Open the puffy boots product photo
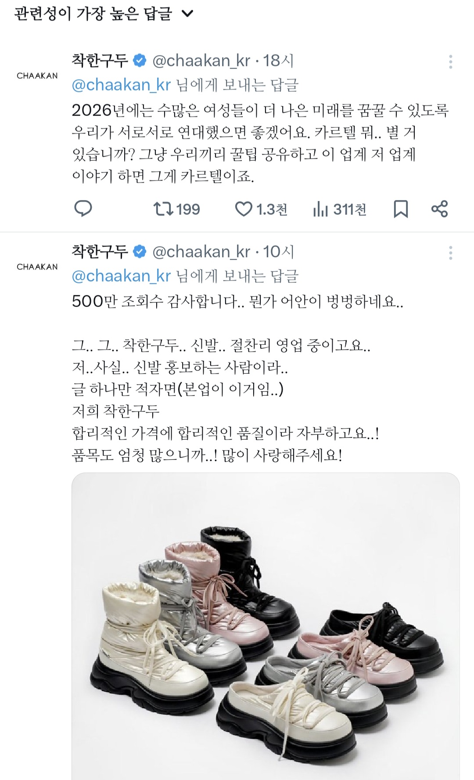 (x=266, y=626)
